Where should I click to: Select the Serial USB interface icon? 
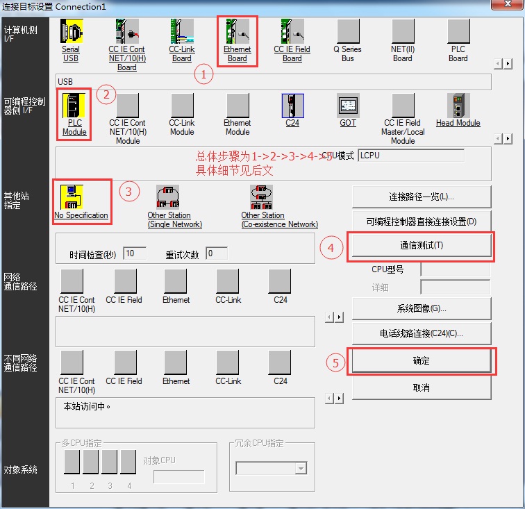[x=71, y=32]
